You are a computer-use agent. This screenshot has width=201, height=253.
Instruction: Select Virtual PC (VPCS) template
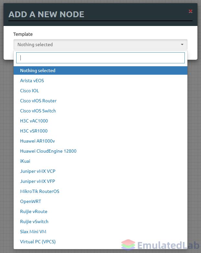[x=100, y=242]
